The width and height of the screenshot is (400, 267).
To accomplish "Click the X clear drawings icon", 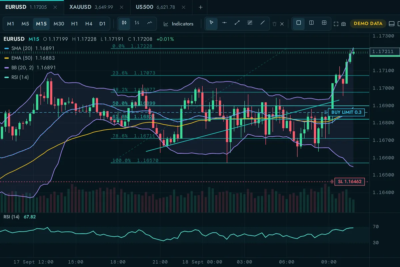I will pos(282,24).
